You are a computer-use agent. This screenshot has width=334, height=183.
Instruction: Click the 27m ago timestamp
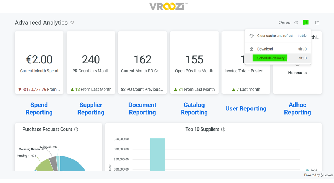click(284, 23)
